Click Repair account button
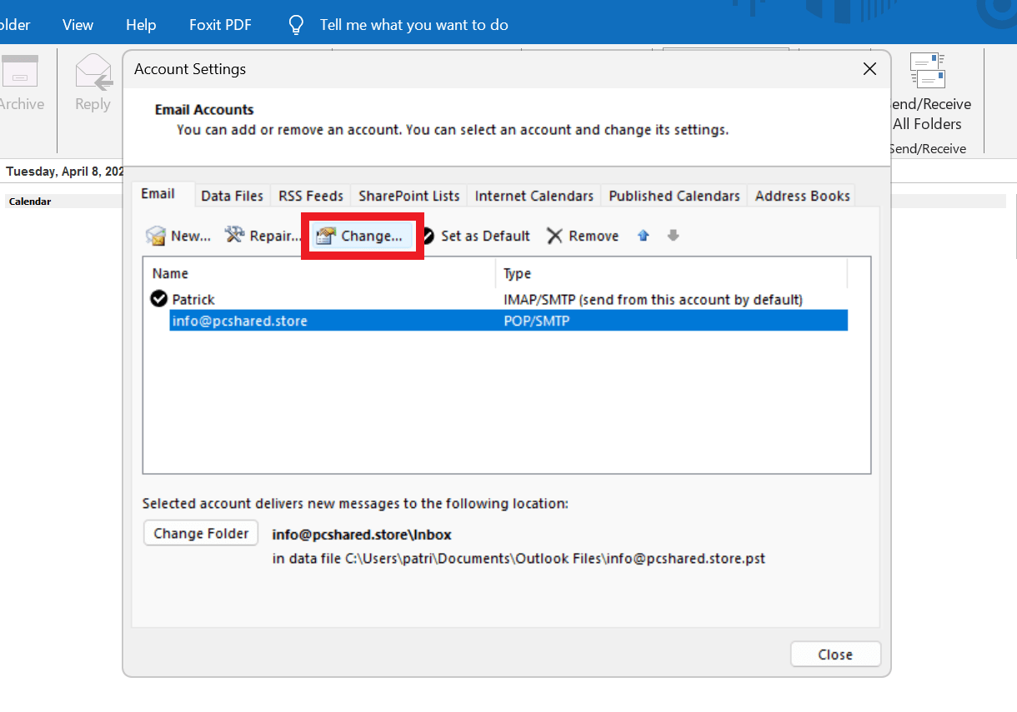Viewport: 1017px width, 712px height. click(x=263, y=236)
